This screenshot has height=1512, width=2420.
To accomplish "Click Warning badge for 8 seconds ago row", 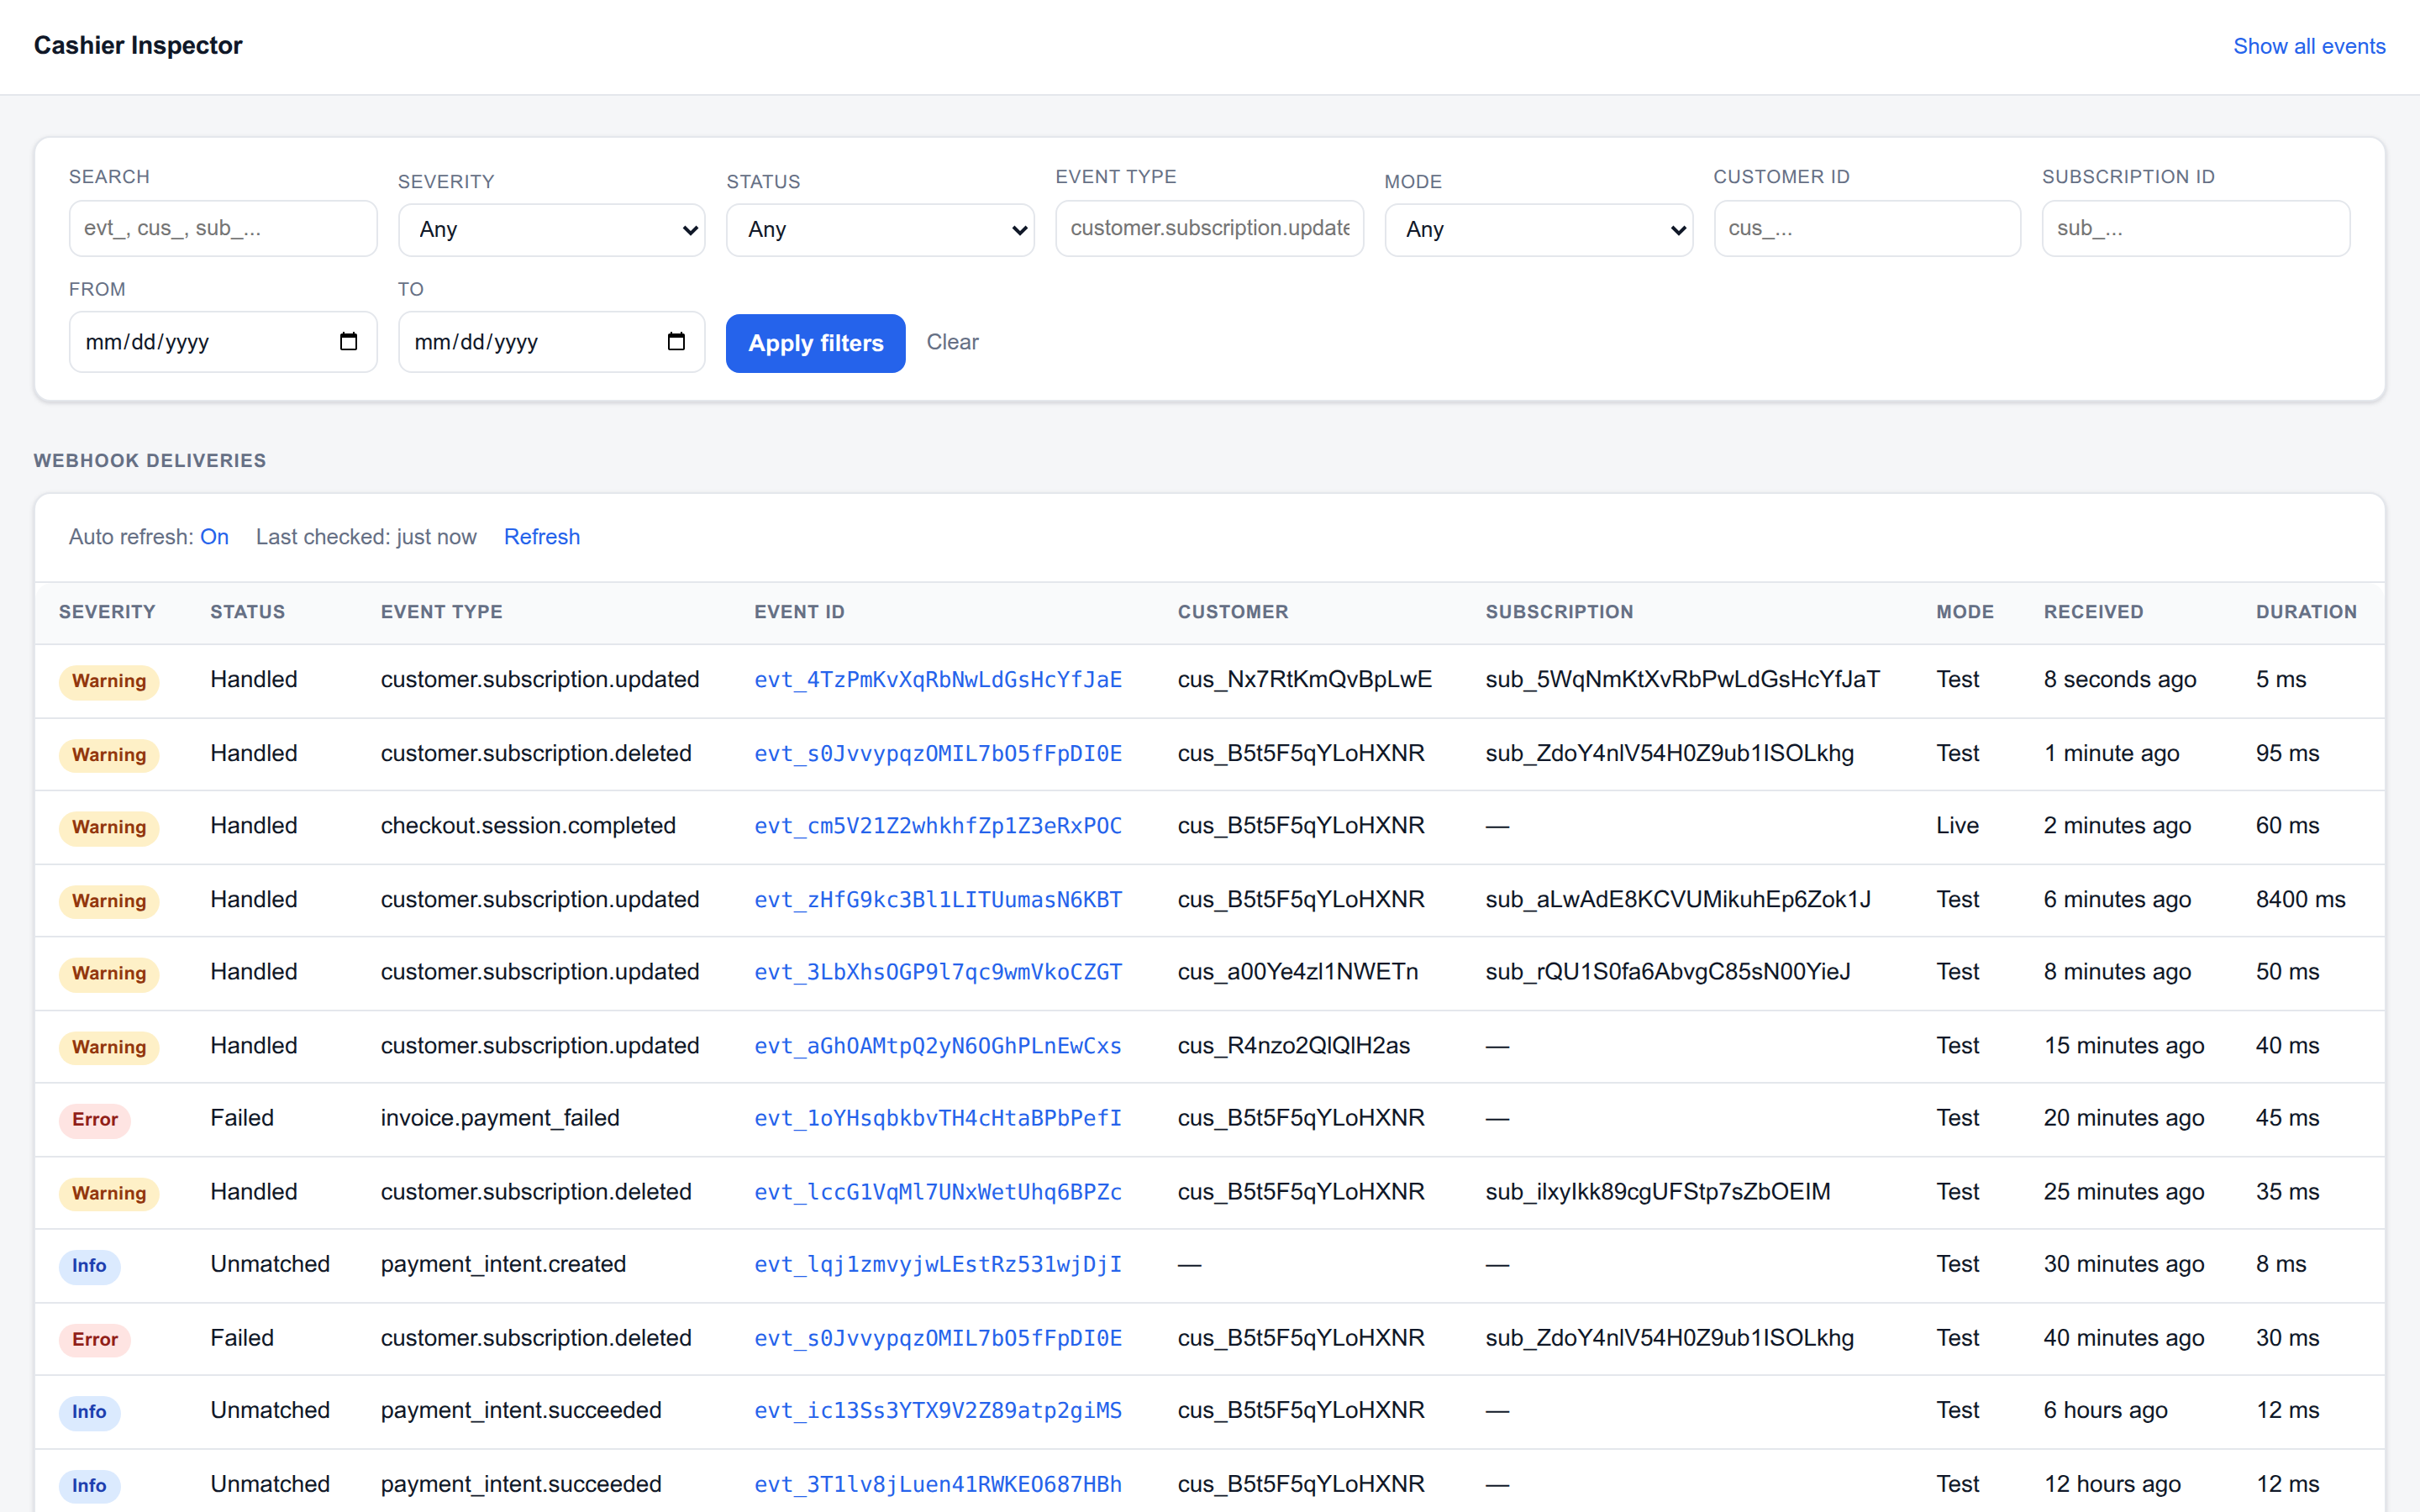I will pos(109,681).
